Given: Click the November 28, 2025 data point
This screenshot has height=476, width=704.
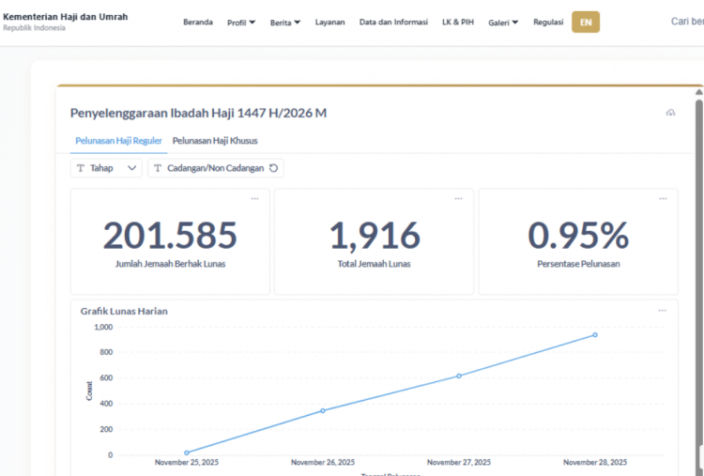Looking at the screenshot, I should click(x=595, y=335).
